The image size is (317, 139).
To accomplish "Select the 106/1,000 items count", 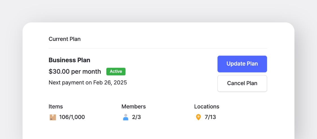I will 72,117.
